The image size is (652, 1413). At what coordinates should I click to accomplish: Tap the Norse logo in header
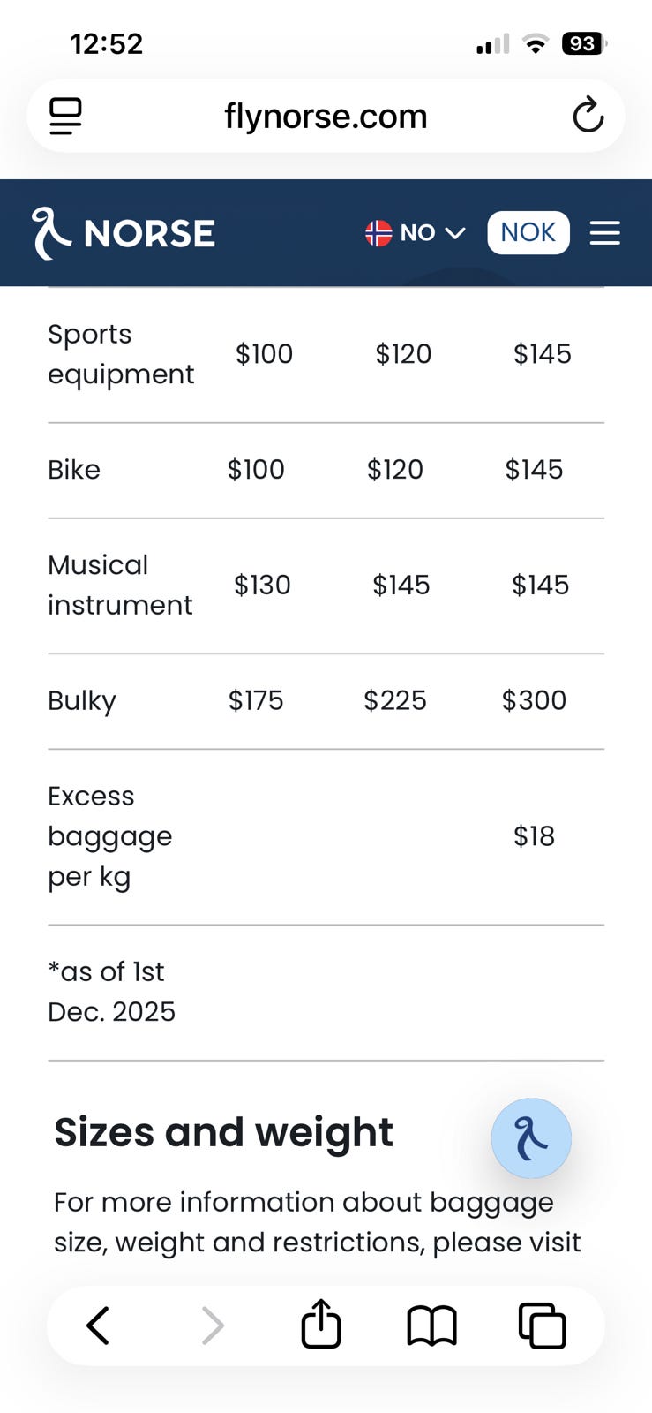[124, 233]
